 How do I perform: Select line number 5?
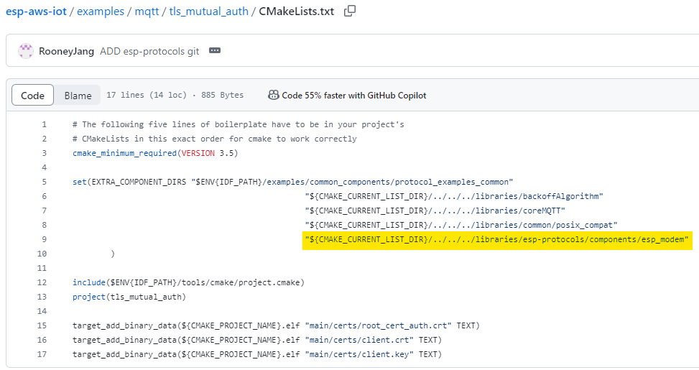click(x=44, y=182)
